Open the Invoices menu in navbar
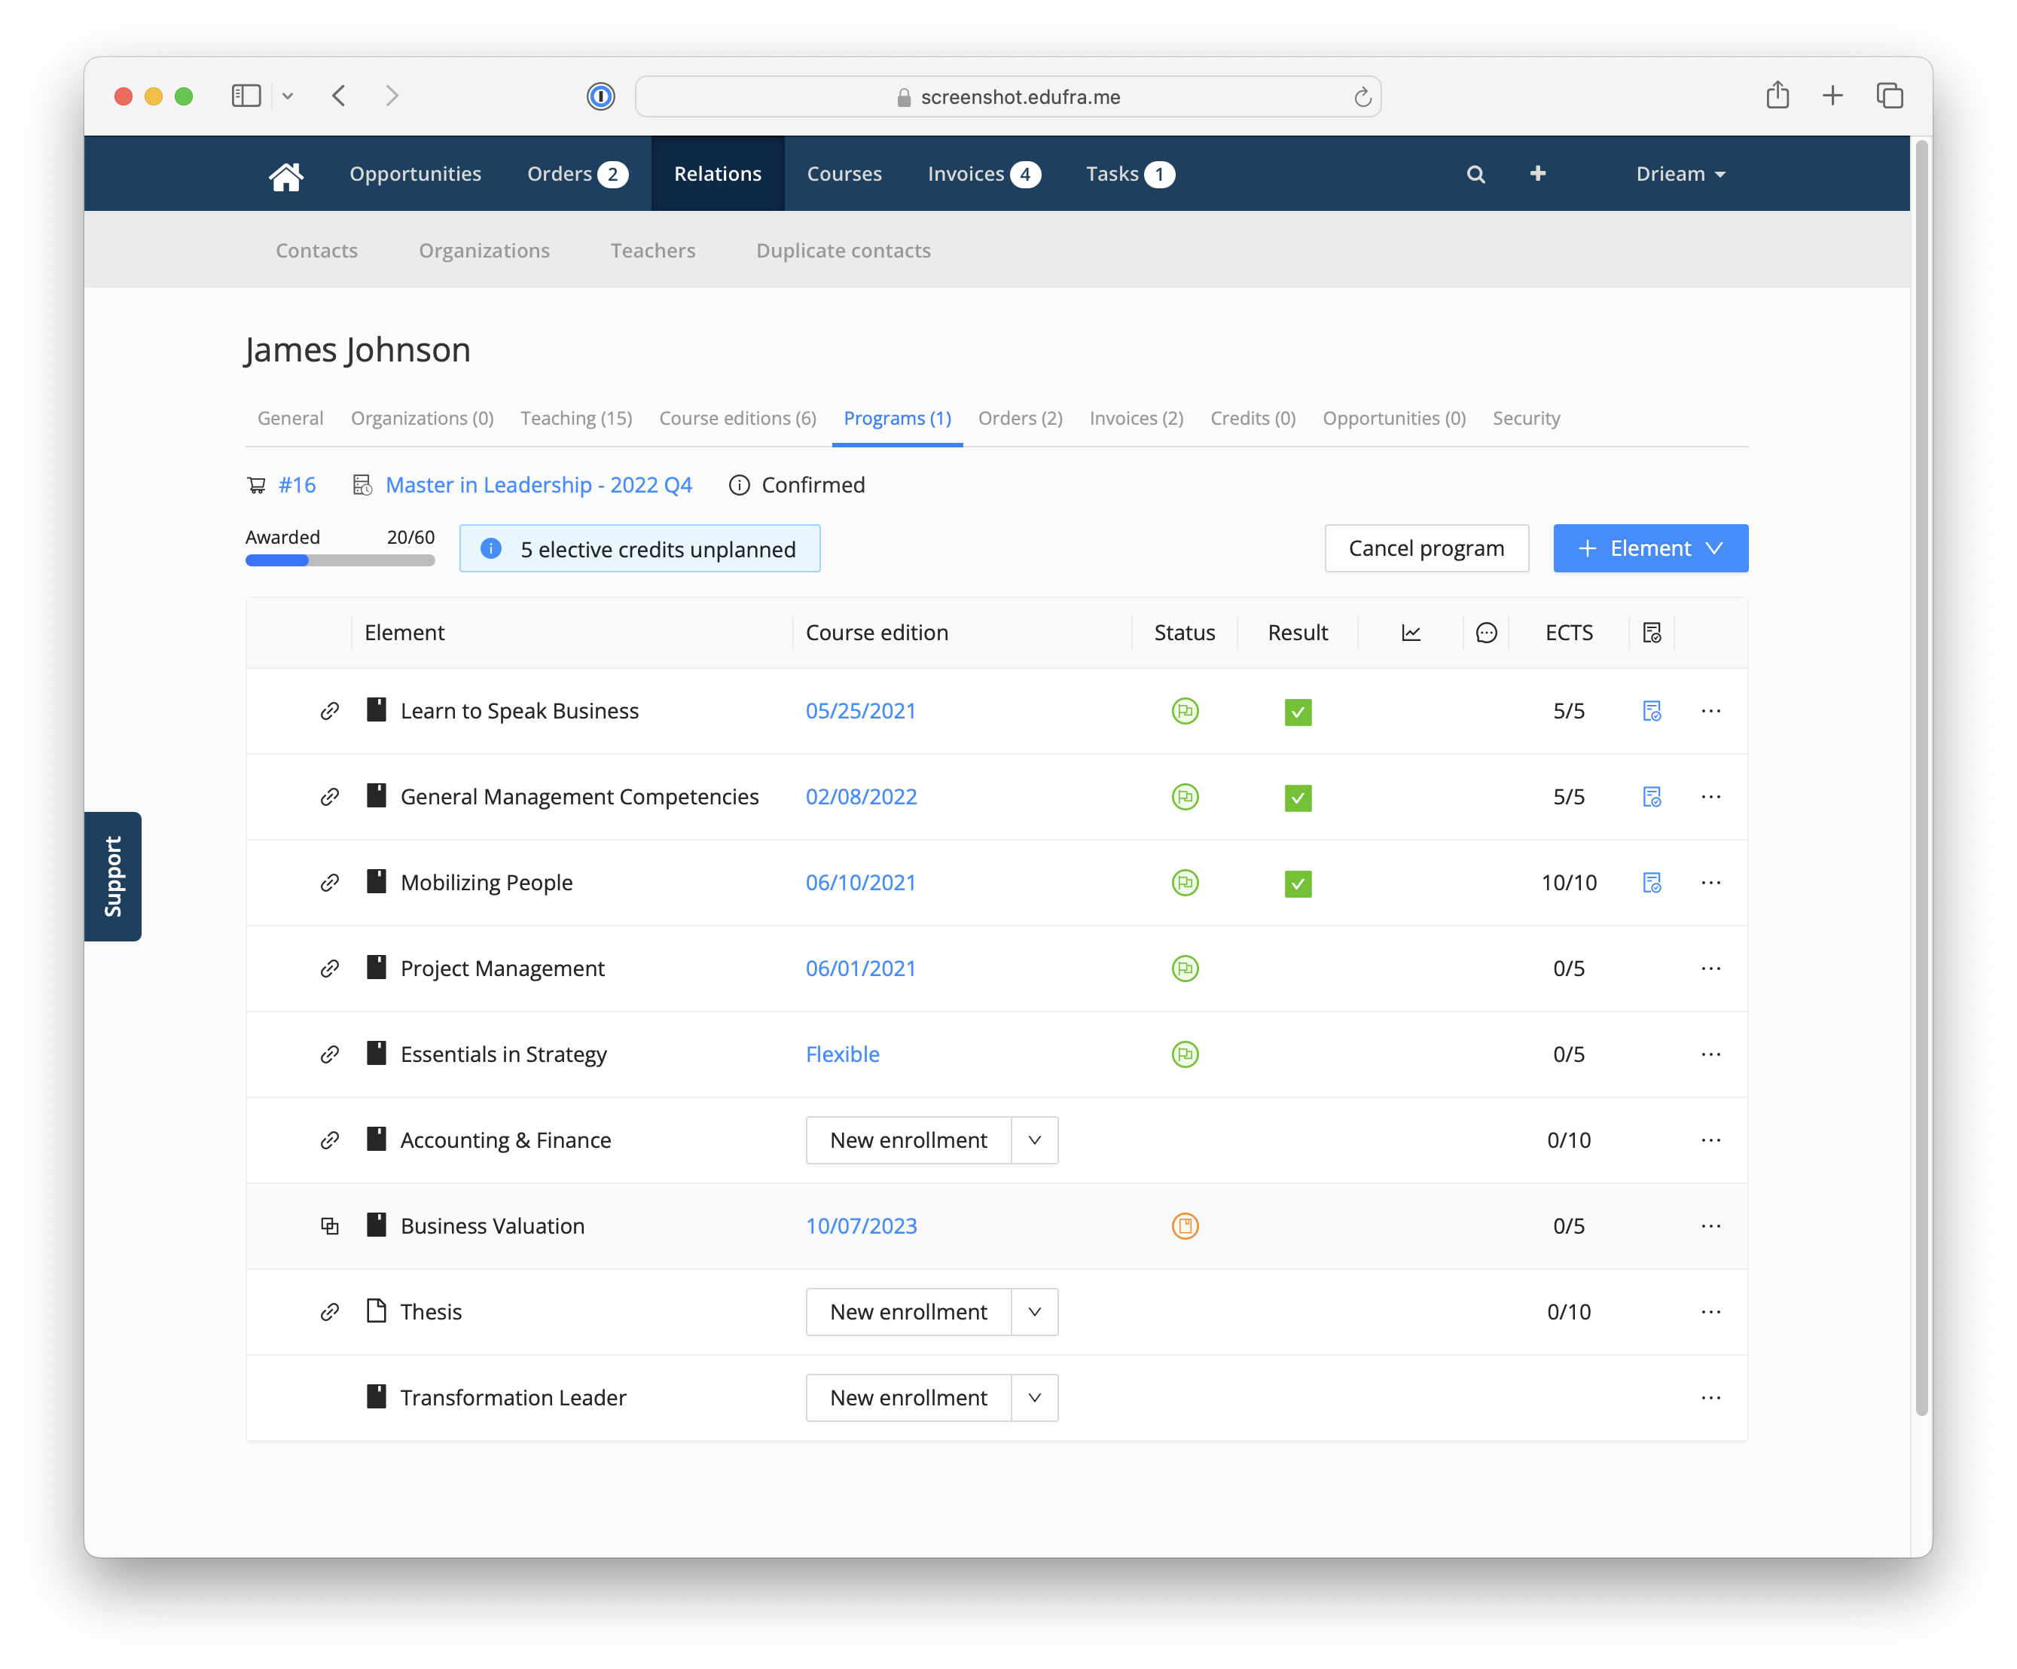 pyautogui.click(x=984, y=174)
